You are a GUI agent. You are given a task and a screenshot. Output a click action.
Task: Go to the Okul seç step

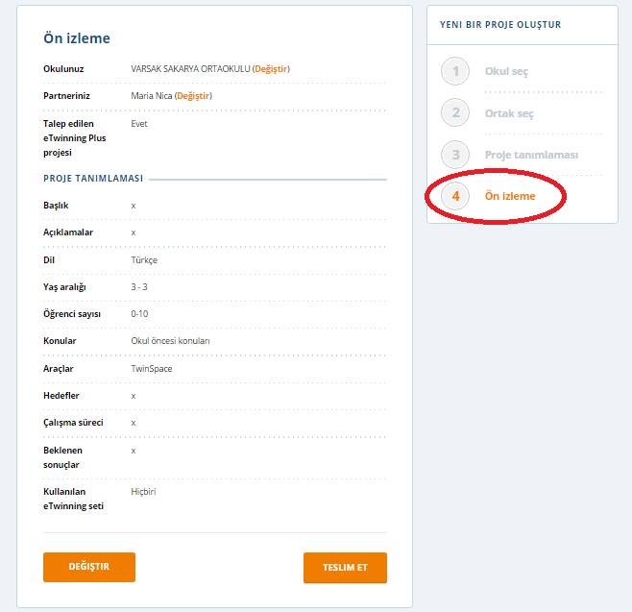506,72
